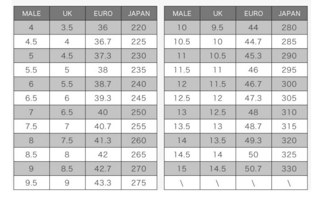This screenshot has width=319, height=197.
Task: Click Euro size 43.3 cell
Action: coord(103,183)
